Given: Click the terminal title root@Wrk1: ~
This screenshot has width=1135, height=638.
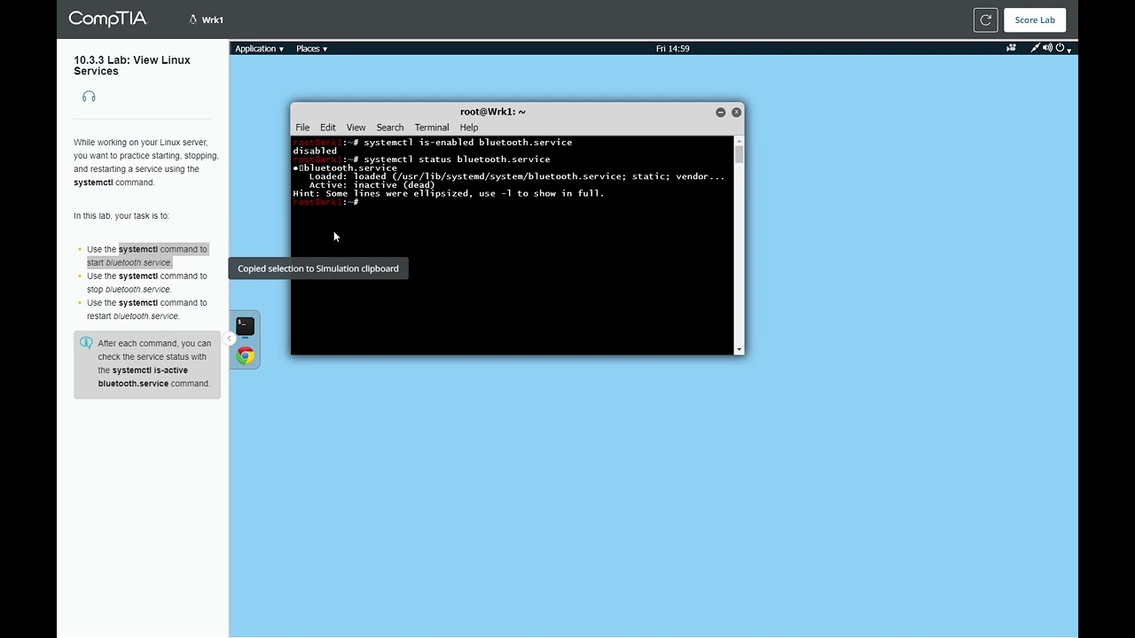Looking at the screenshot, I should pyautogui.click(x=492, y=112).
